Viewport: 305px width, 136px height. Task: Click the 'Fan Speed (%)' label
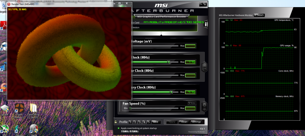pos(134,103)
